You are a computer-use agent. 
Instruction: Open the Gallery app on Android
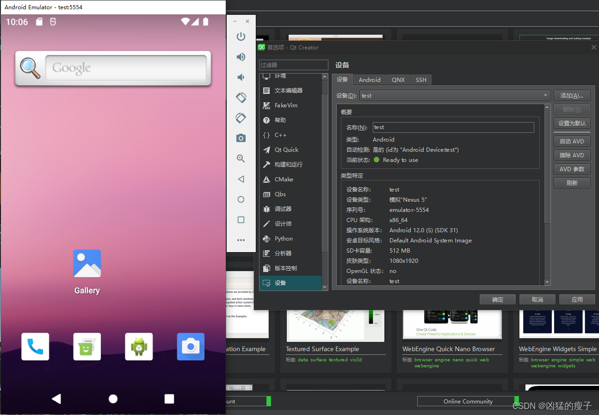(x=87, y=272)
